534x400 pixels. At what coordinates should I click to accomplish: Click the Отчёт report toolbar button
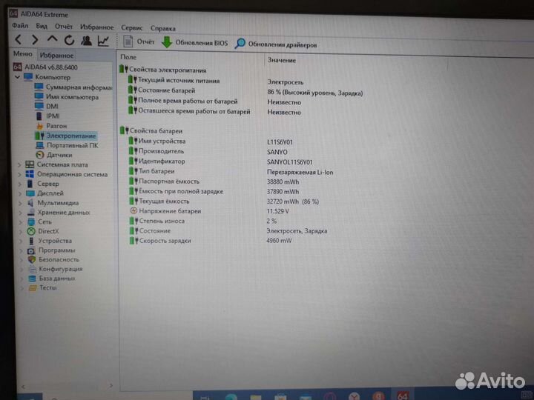click(x=139, y=41)
